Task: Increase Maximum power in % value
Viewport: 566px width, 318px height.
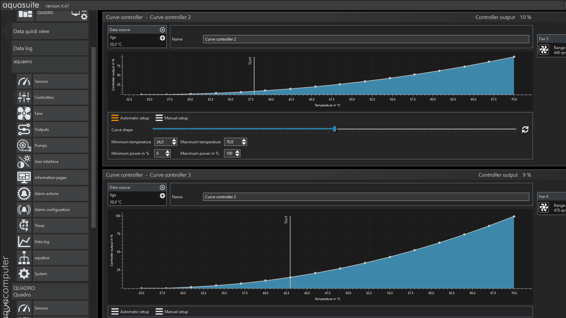Action: click(x=237, y=151)
